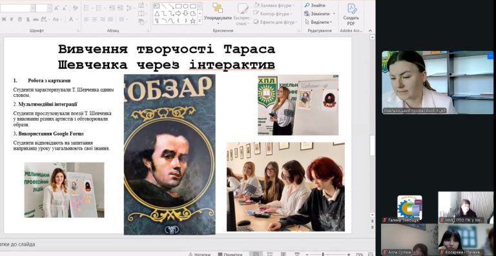Decrease the list indent level
Image resolution: width=496 pixels, height=256 pixels.
[112, 8]
